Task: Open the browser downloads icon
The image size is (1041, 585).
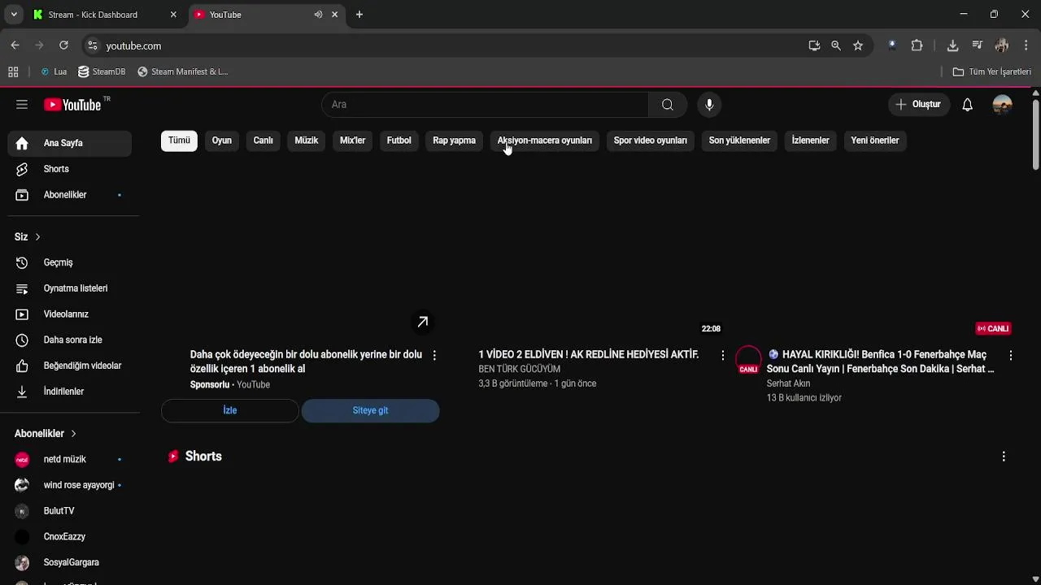Action: [952, 45]
